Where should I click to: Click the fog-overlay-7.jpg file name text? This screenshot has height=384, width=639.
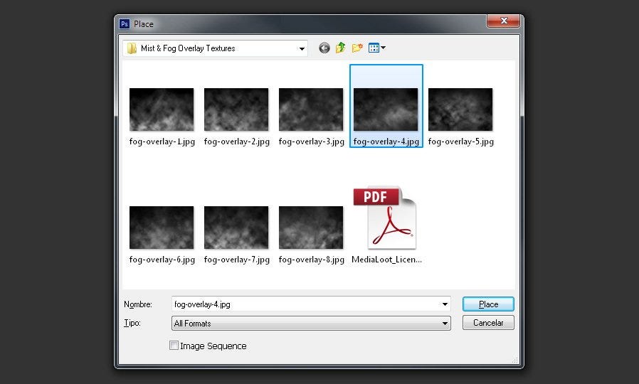(x=237, y=260)
